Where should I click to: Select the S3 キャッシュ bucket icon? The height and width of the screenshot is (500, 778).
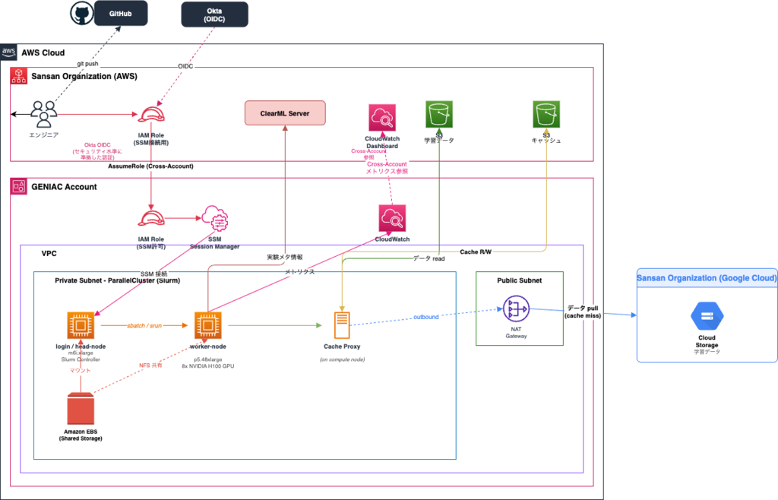click(546, 114)
